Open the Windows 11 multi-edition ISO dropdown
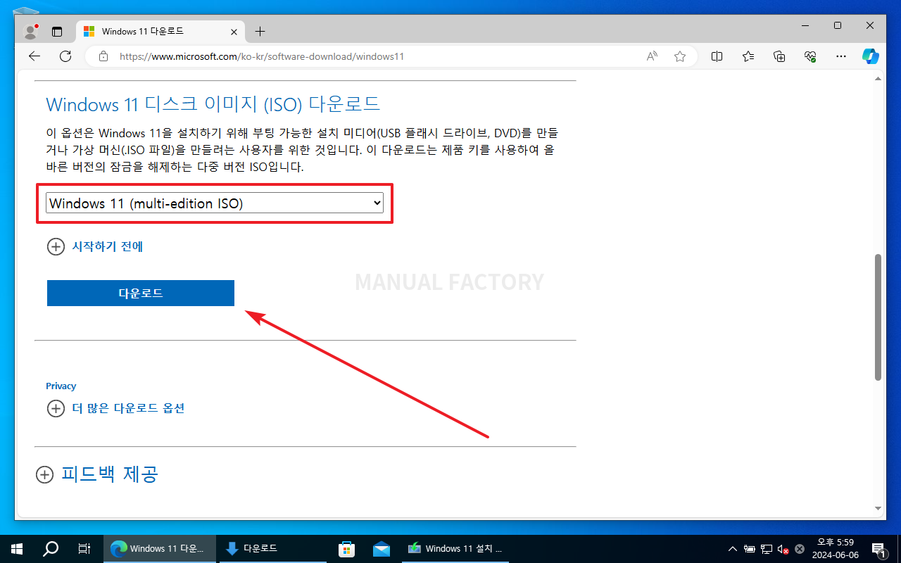The image size is (901, 563). click(215, 203)
